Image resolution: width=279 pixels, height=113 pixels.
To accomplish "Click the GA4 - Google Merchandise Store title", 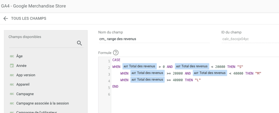I will point(34,6).
